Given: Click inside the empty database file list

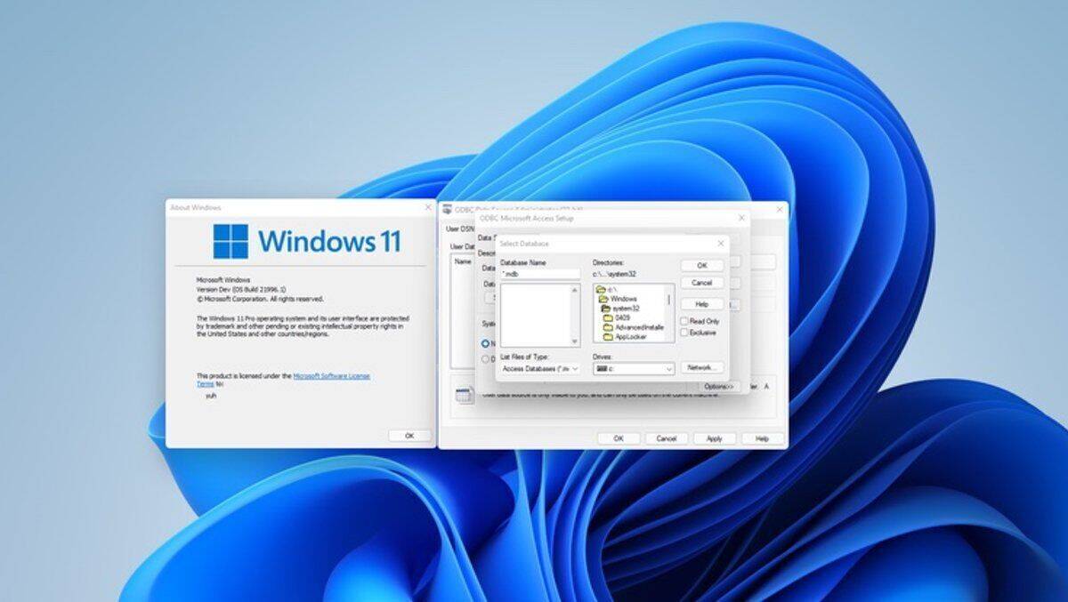Looking at the screenshot, I should pos(536,316).
